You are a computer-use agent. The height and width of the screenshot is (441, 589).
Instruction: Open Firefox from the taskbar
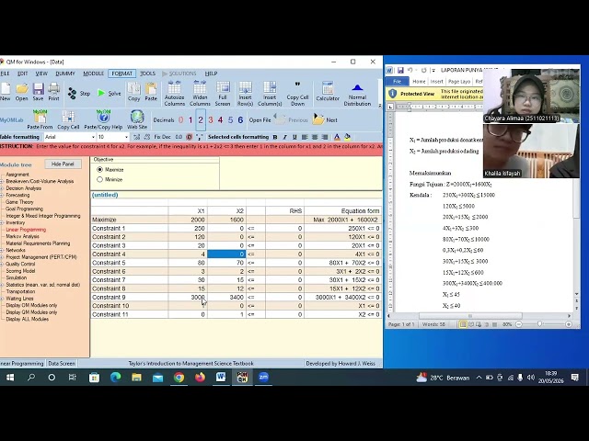[201, 378]
